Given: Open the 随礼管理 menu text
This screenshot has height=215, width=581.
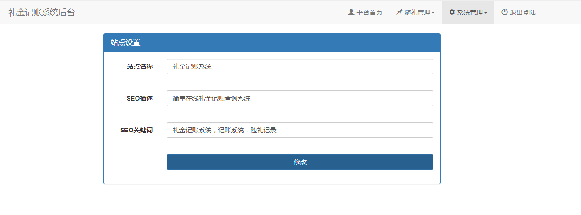Looking at the screenshot, I should pyautogui.click(x=417, y=12).
